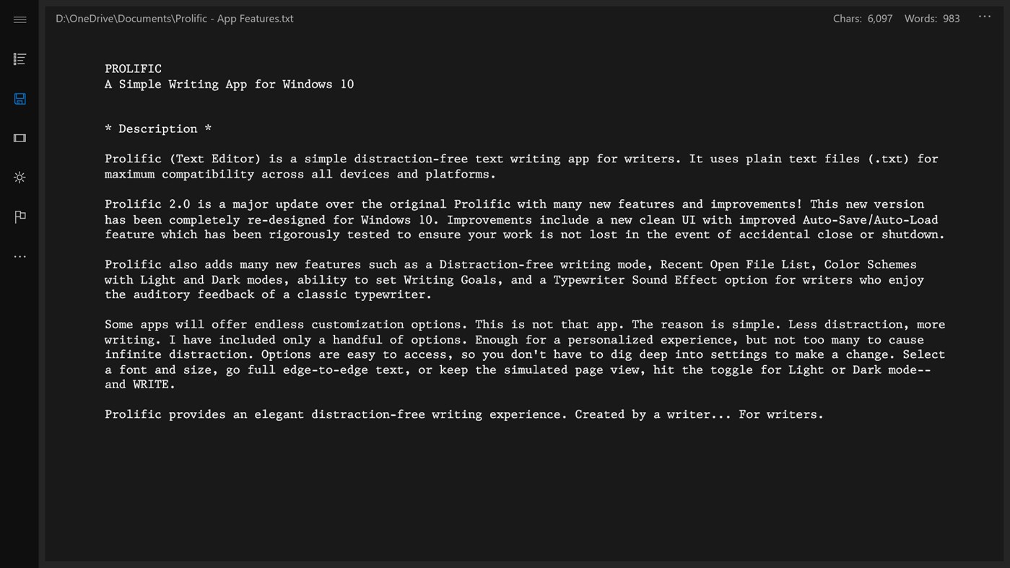
Task: Click the line 'Prolific provides an elegant' text
Action: [x=463, y=414]
